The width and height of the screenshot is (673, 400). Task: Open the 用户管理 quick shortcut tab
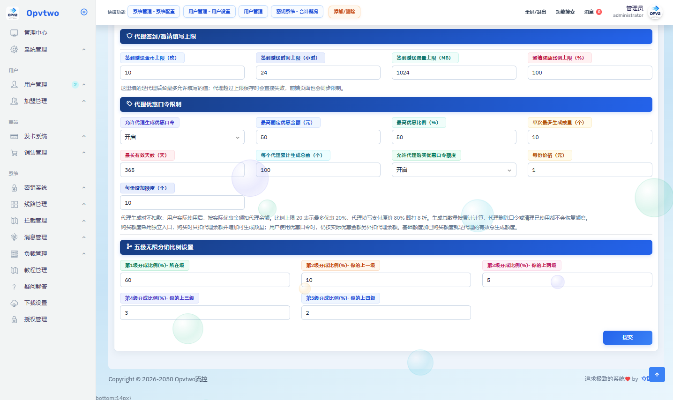click(253, 12)
